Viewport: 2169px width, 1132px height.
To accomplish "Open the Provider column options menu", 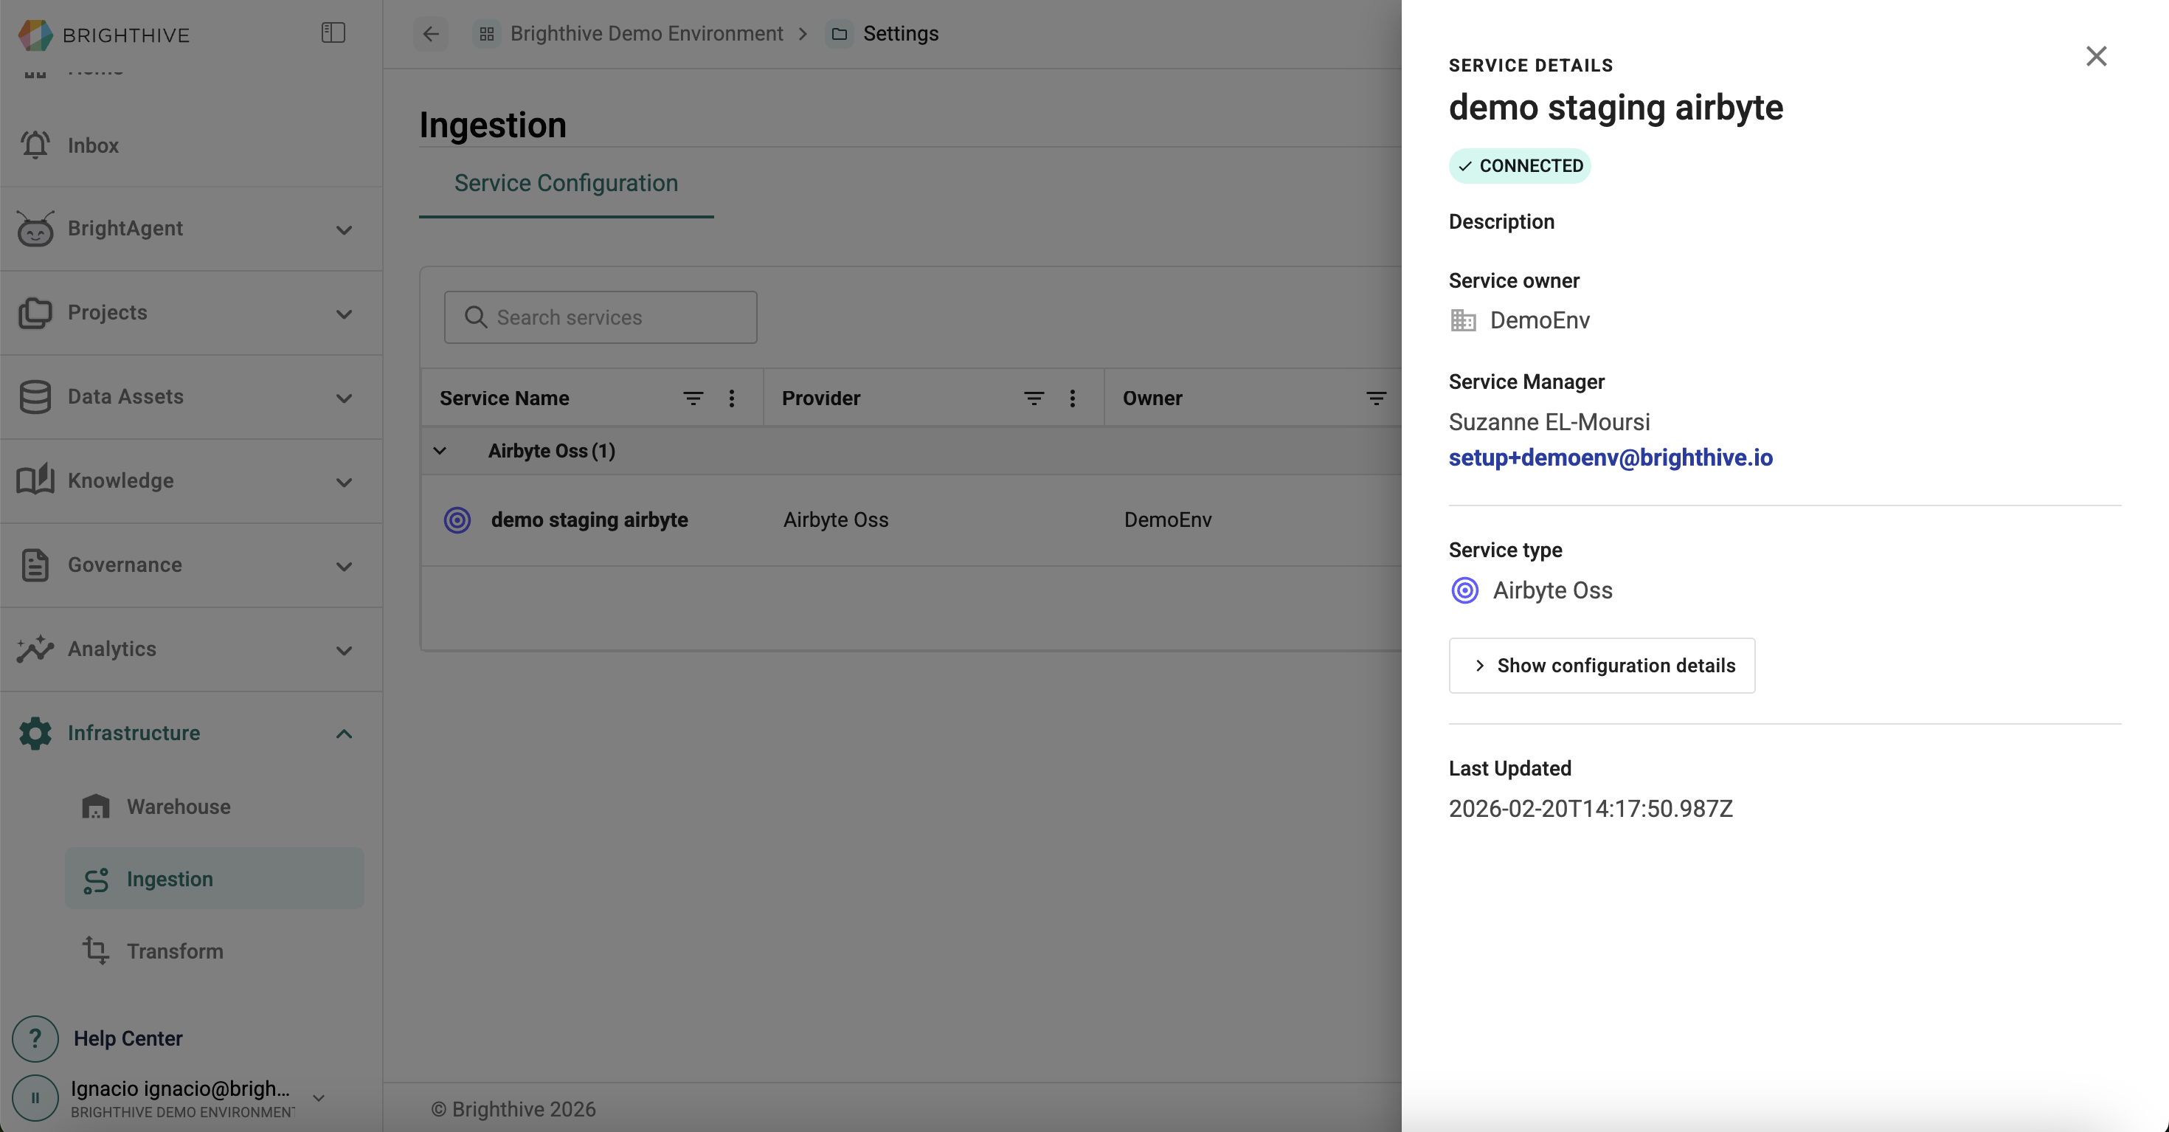I will (x=1073, y=398).
